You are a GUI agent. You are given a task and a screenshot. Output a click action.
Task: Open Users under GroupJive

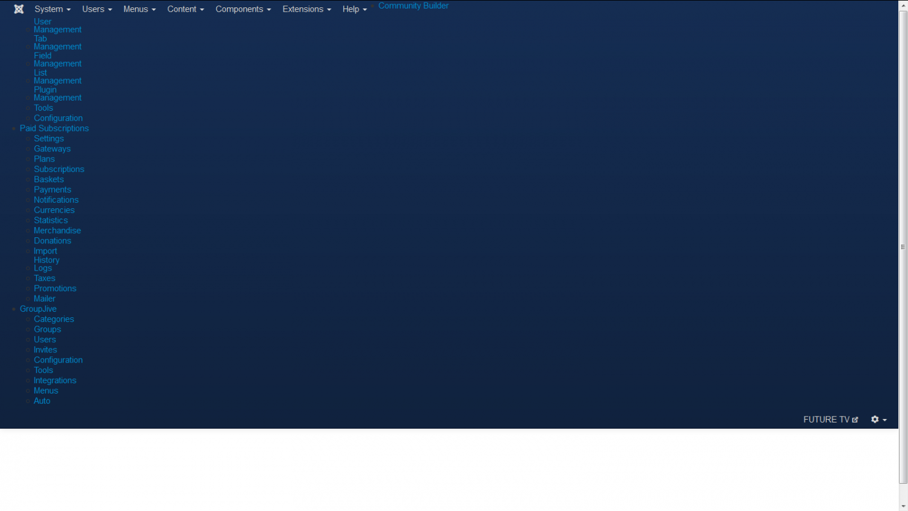(45, 340)
